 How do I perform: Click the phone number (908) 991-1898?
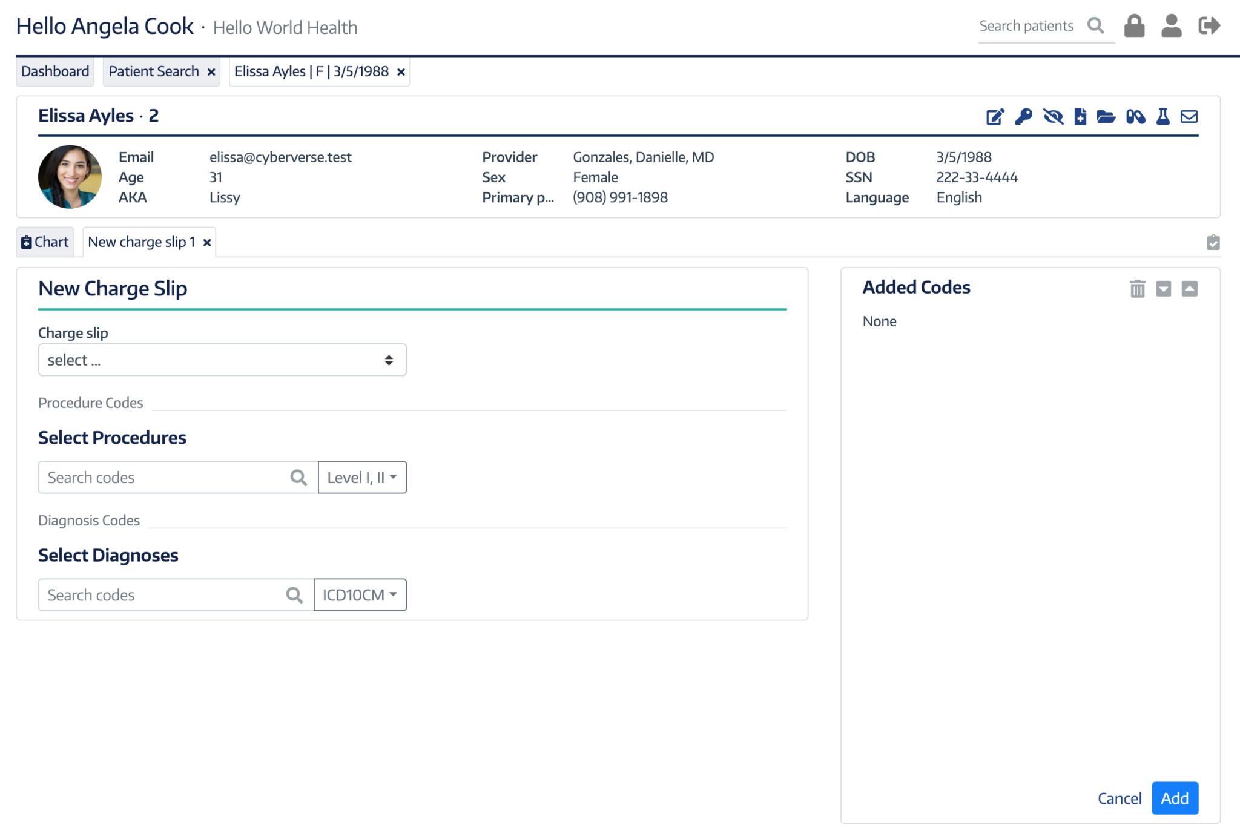[x=620, y=197]
